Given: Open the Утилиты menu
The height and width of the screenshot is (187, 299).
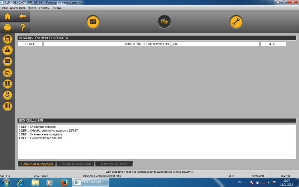Looking at the screenshot, I should coord(44,8).
